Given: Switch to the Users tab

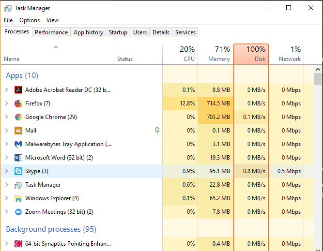Looking at the screenshot, I should [x=140, y=32].
